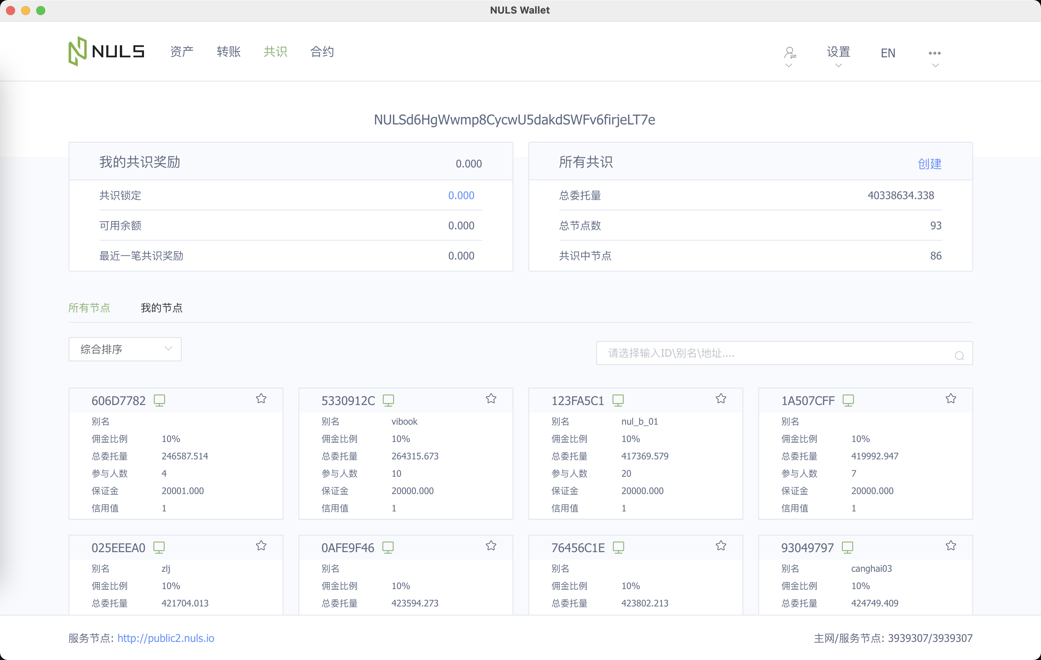Screen dimensions: 1041x660
Task: Star the nul_b_01 node 123FA5C1
Action: 721,398
